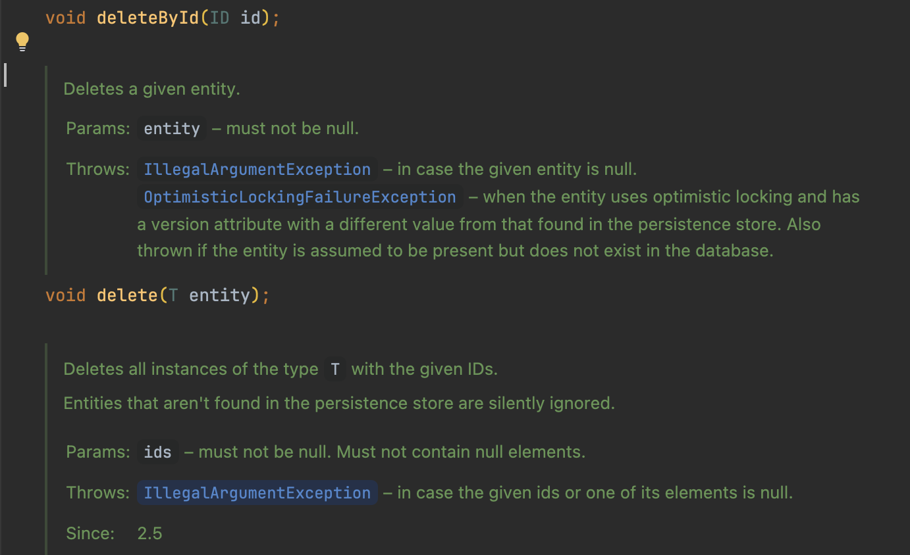Click the sentence about silently ignored entities
The width and height of the screenshot is (910, 555).
click(x=338, y=403)
